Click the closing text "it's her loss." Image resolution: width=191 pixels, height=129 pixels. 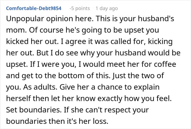(88, 121)
